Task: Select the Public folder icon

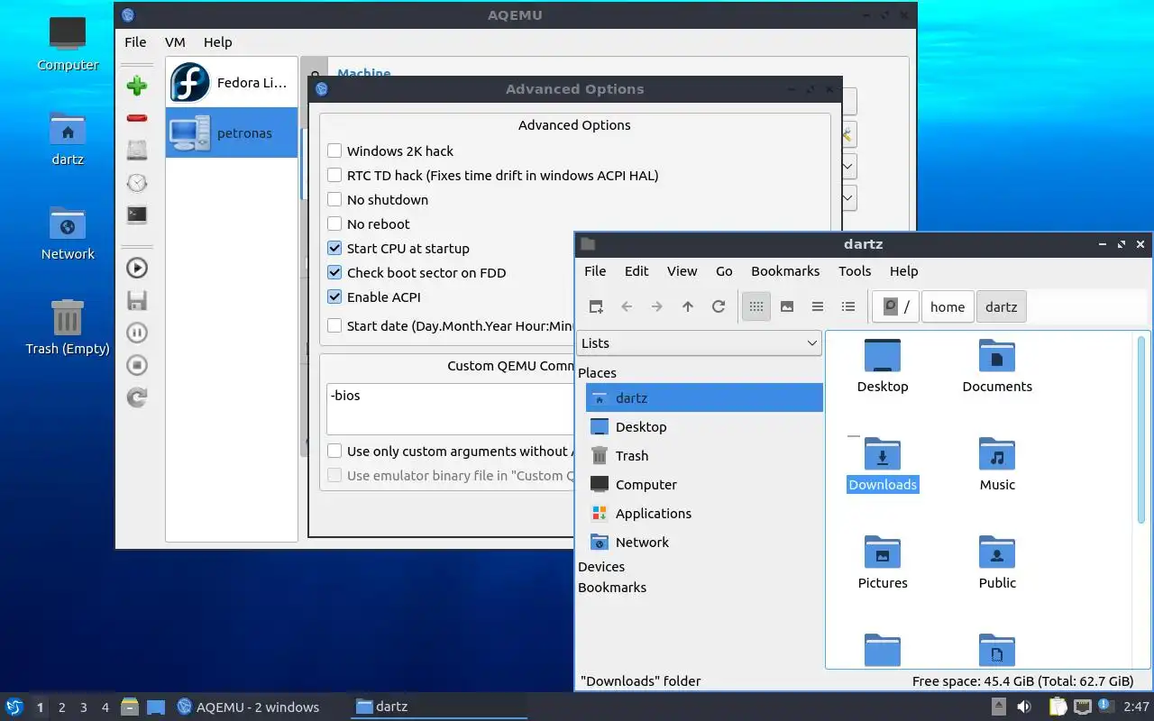Action: coord(997,552)
